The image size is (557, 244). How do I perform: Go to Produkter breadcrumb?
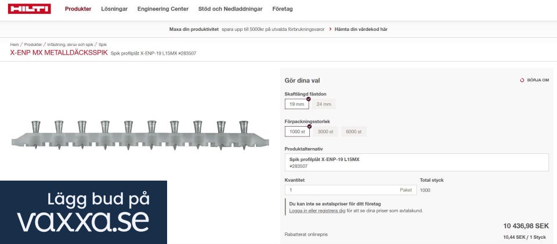33,45
